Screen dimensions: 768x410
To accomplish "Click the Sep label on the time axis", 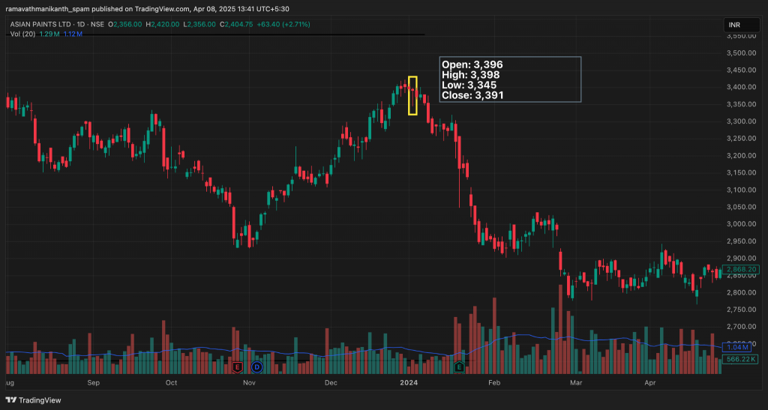I will (x=93, y=382).
